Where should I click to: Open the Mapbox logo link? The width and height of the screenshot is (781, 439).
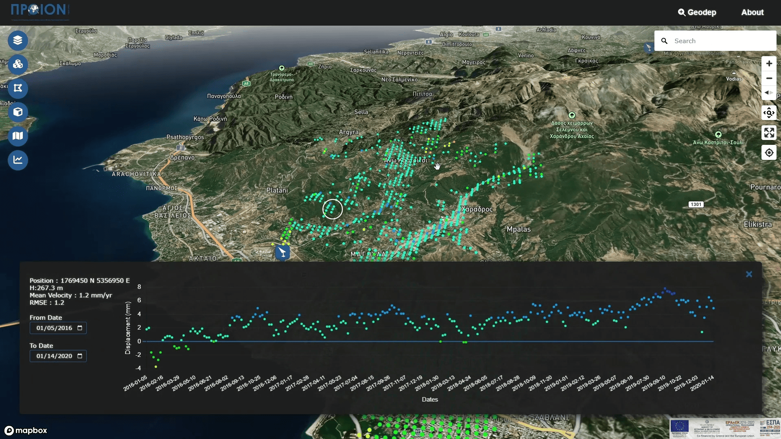pos(26,430)
